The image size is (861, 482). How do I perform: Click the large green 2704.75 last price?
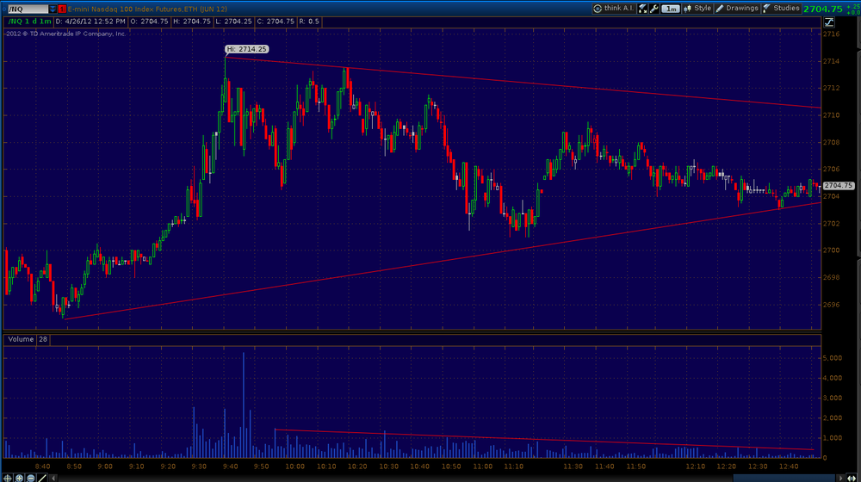click(x=822, y=9)
